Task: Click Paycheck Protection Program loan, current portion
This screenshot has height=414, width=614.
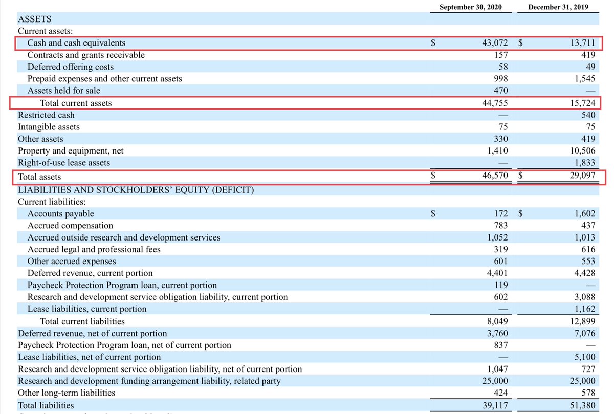Action: 122,285
